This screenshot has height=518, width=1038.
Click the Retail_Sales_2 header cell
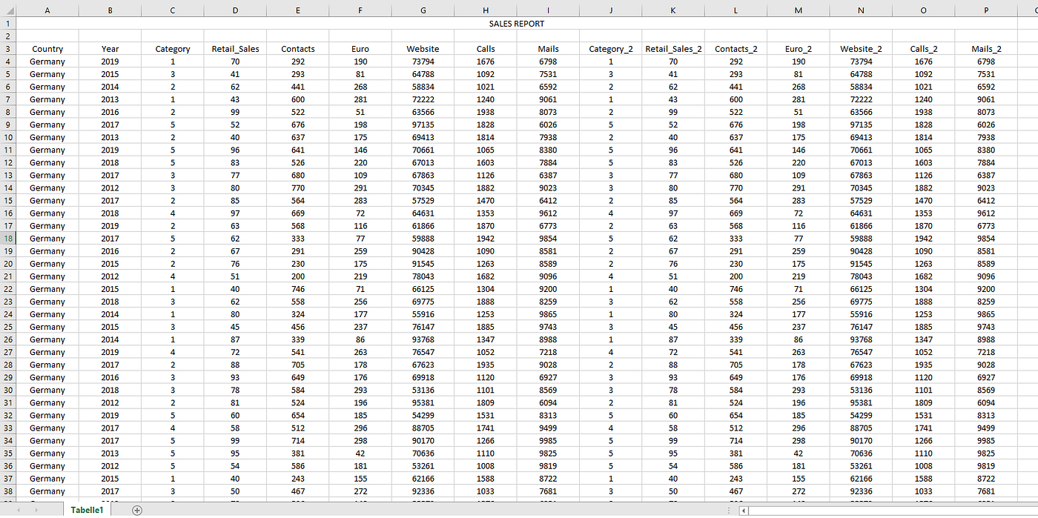click(673, 49)
